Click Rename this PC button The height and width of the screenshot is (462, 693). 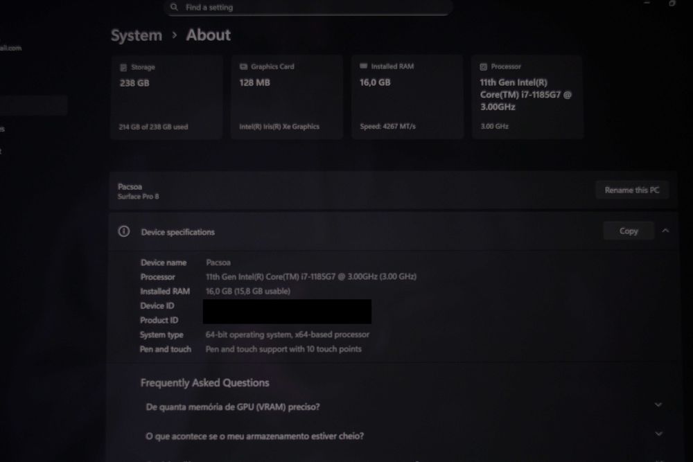click(x=631, y=190)
